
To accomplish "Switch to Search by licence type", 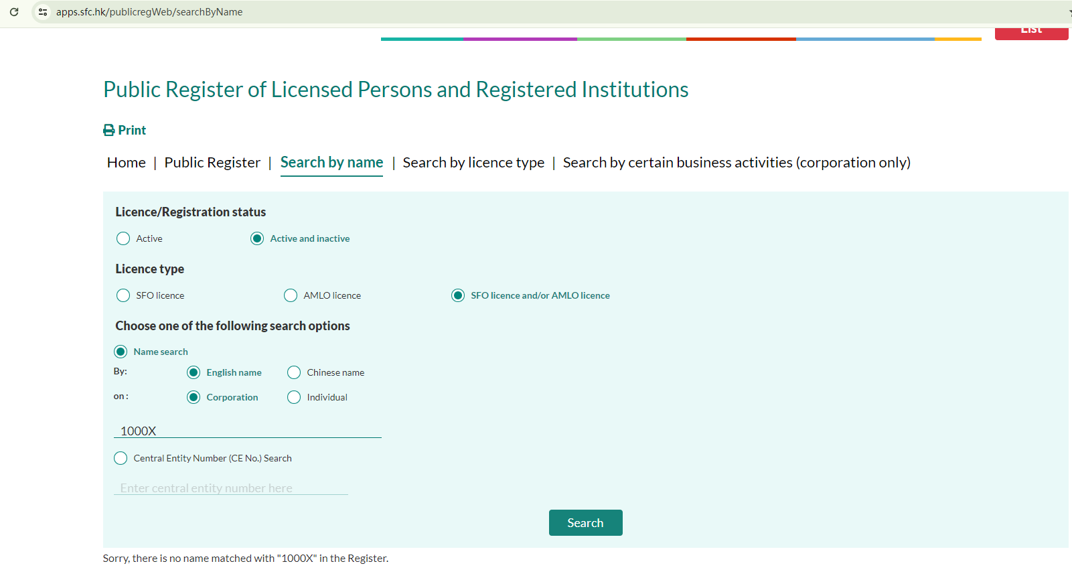I will [473, 163].
